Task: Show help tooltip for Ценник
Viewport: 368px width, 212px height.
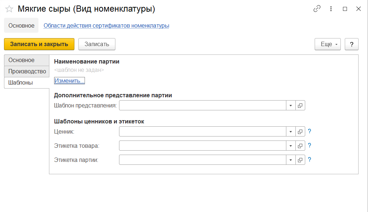Action: tap(310, 131)
